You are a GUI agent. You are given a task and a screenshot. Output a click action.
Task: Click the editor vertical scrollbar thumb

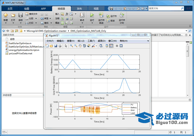pos(187,51)
